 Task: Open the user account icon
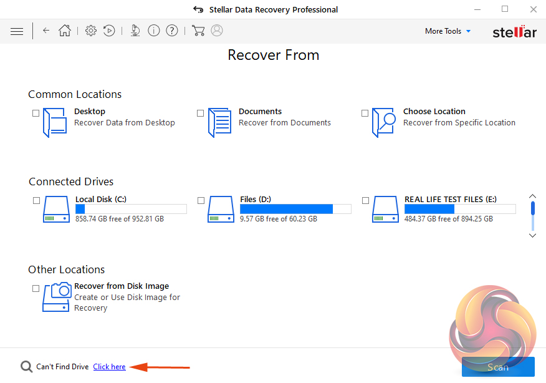(x=216, y=31)
